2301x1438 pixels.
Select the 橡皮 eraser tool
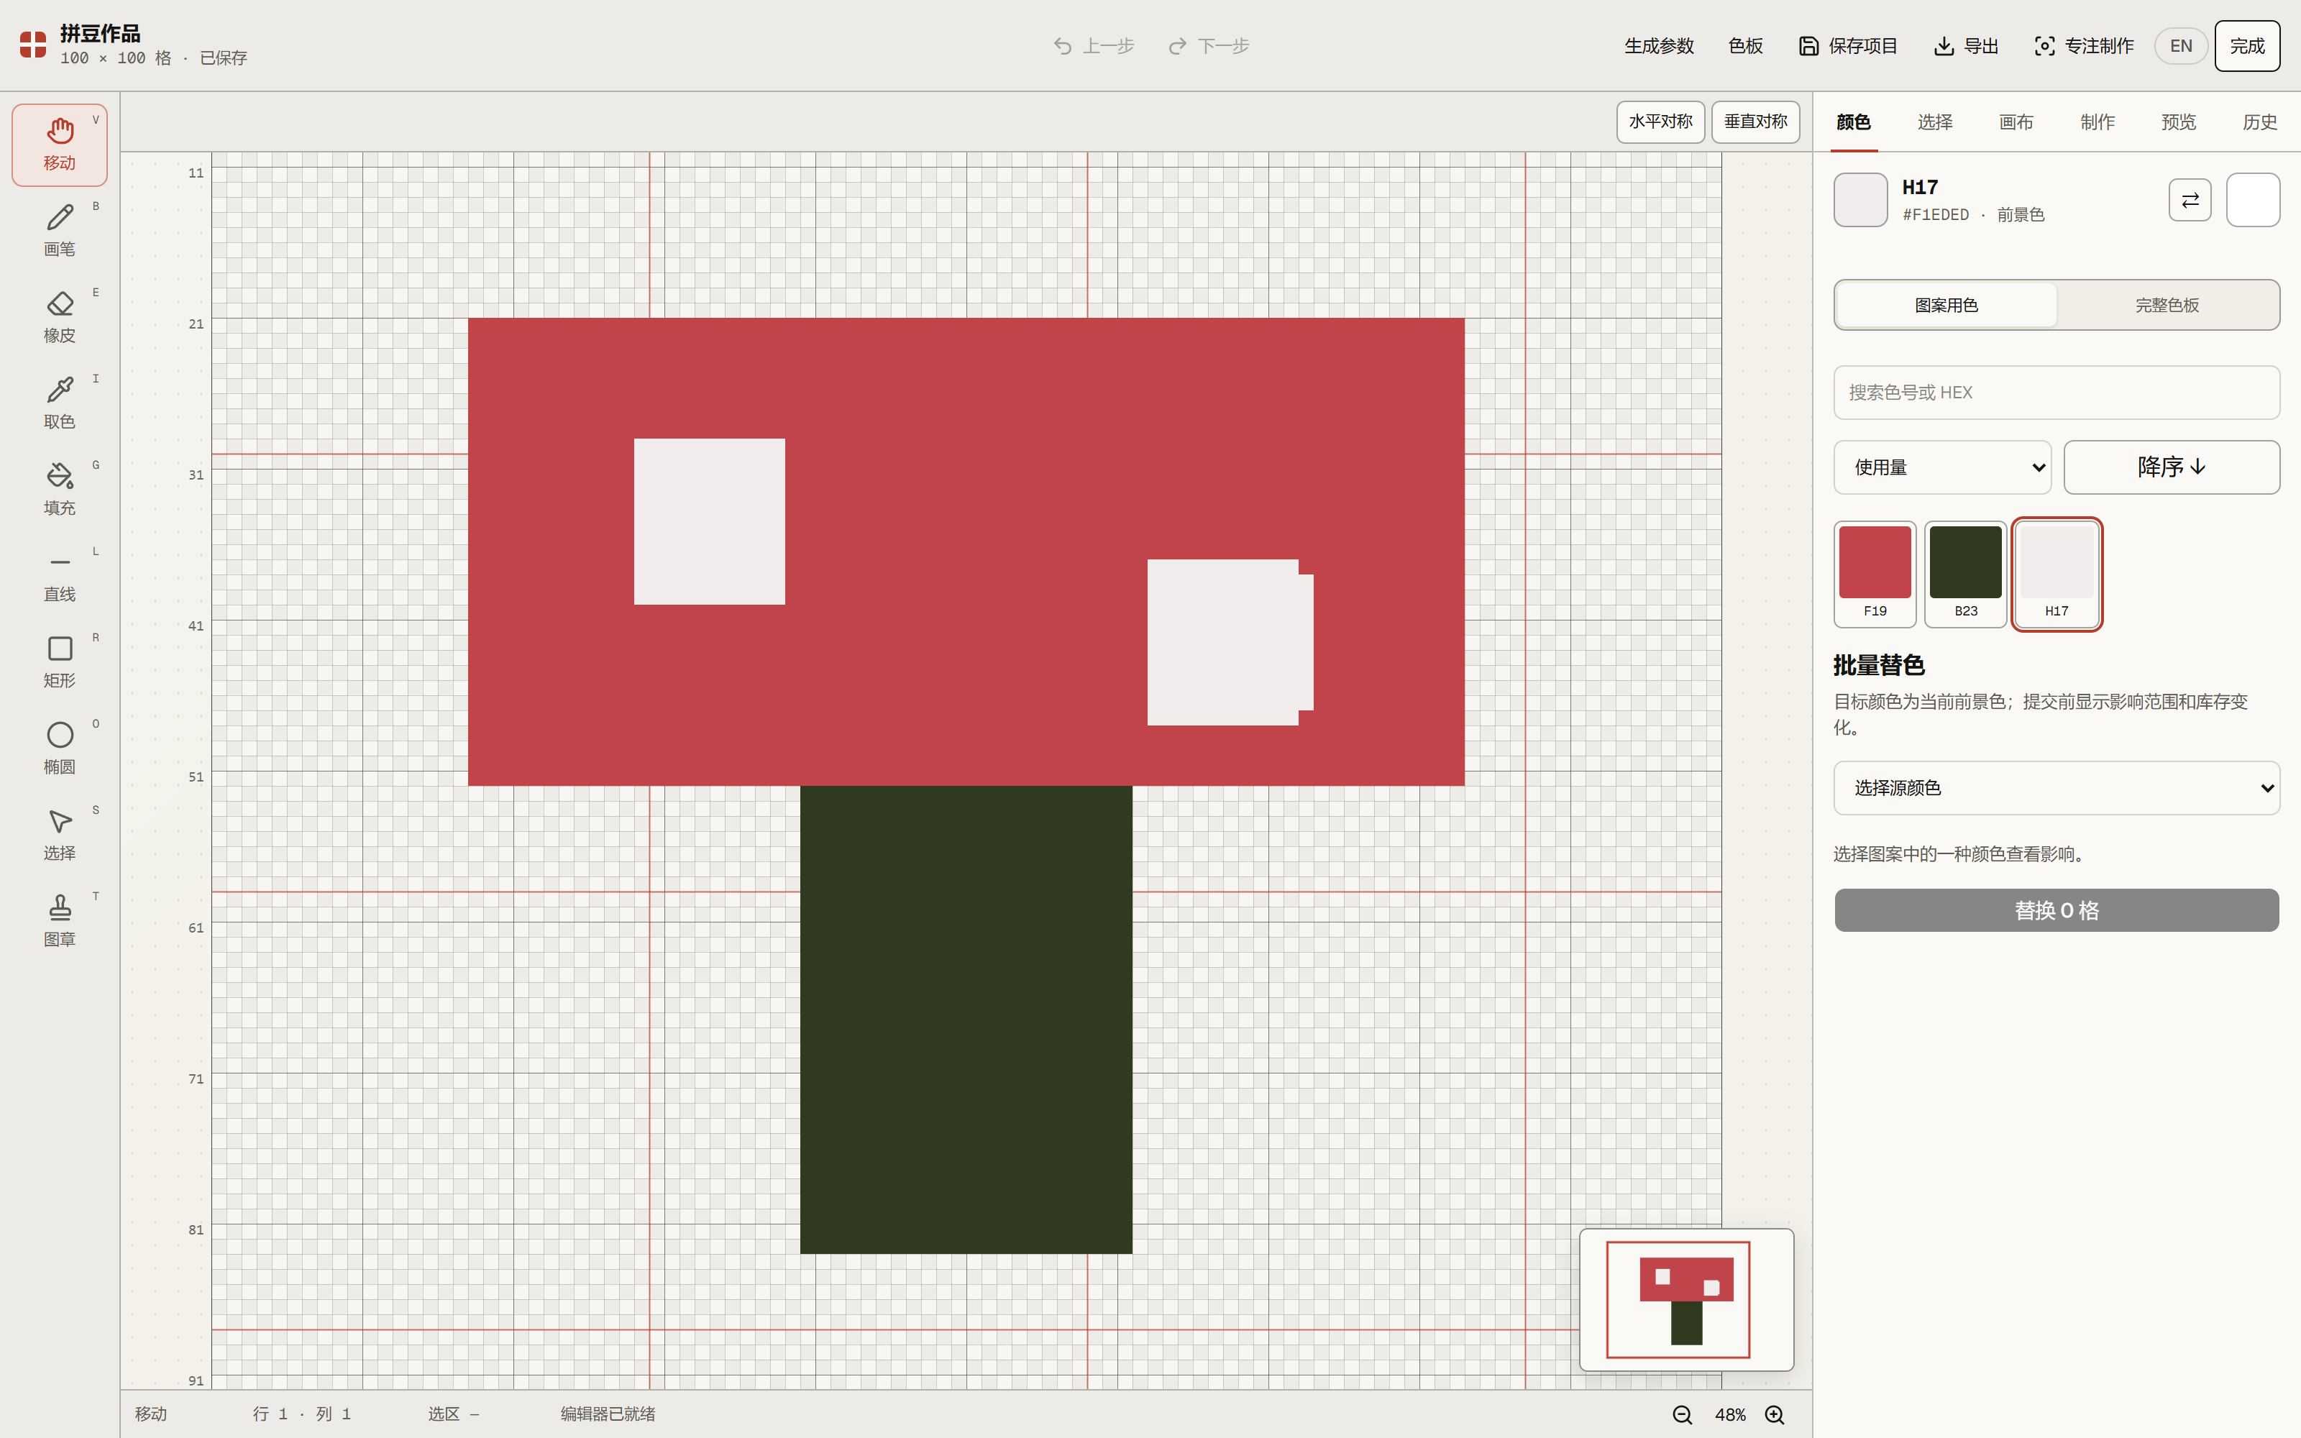click(59, 318)
